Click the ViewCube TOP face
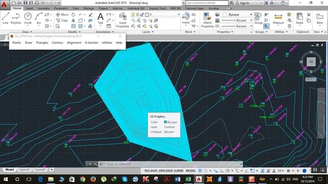This screenshot has width=328, height=184. click(x=311, y=62)
